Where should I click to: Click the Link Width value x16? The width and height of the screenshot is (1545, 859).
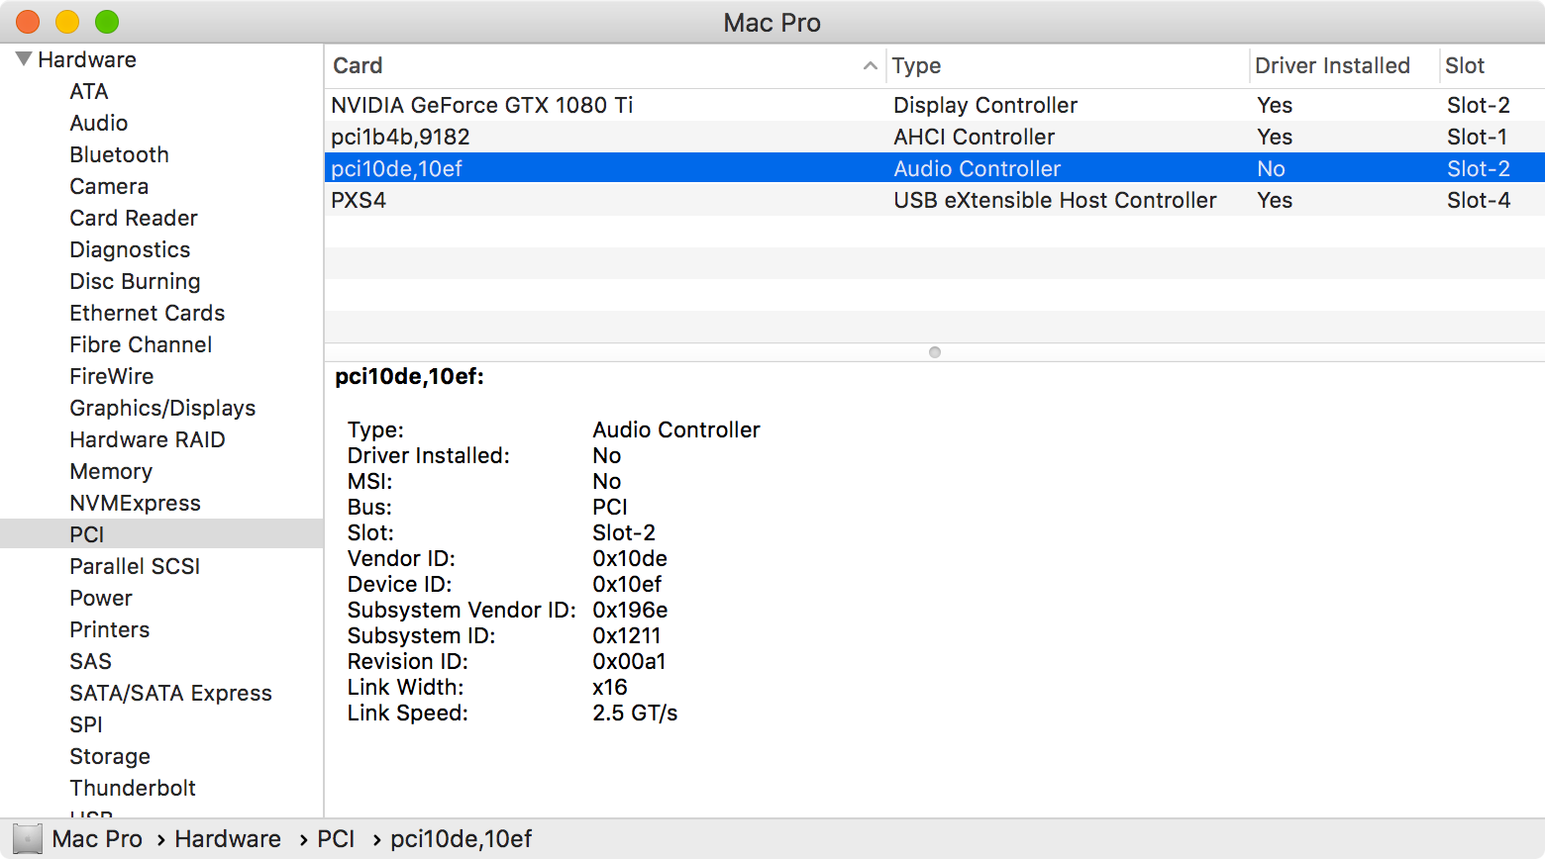click(610, 687)
